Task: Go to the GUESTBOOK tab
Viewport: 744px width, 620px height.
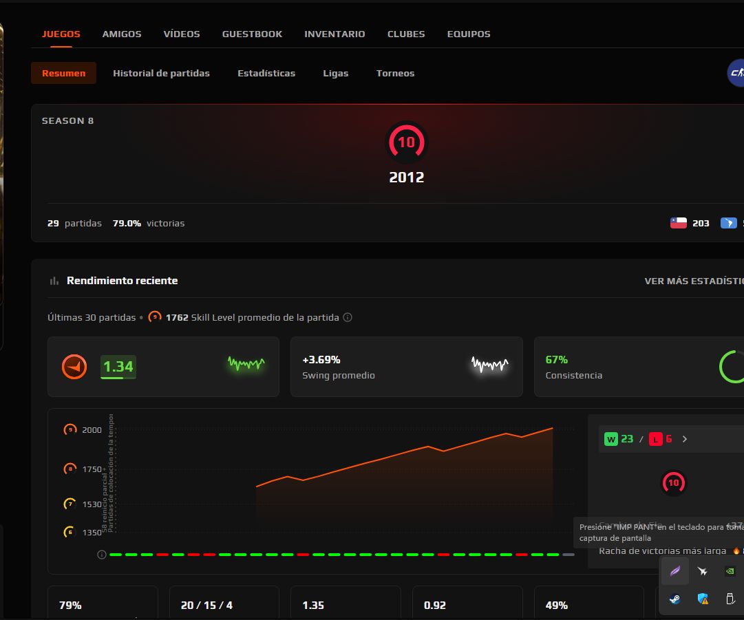Action: [x=252, y=34]
